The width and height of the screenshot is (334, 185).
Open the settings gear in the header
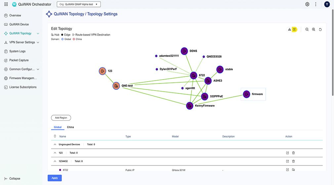click(307, 4)
